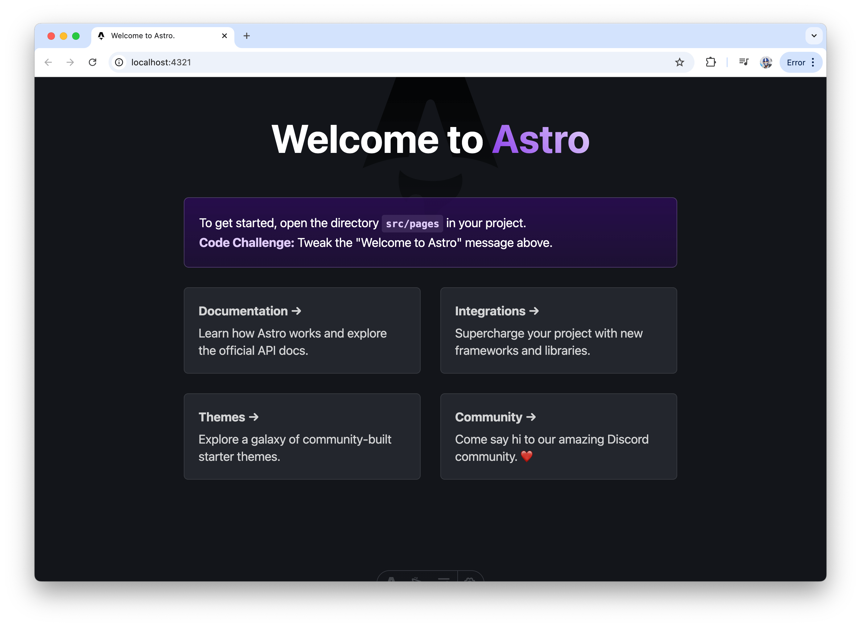Select the Welcome to Astro tab
Screen dimensions: 861x627
163,36
